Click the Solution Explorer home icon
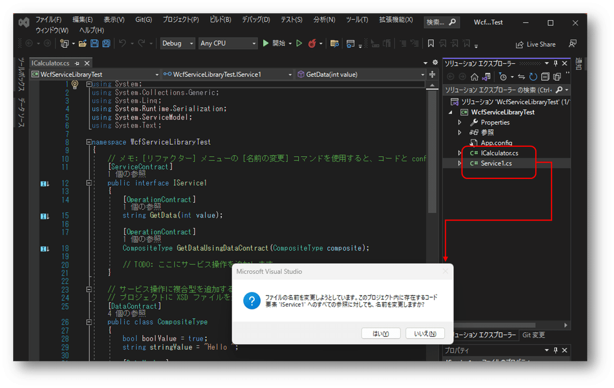 click(474, 77)
